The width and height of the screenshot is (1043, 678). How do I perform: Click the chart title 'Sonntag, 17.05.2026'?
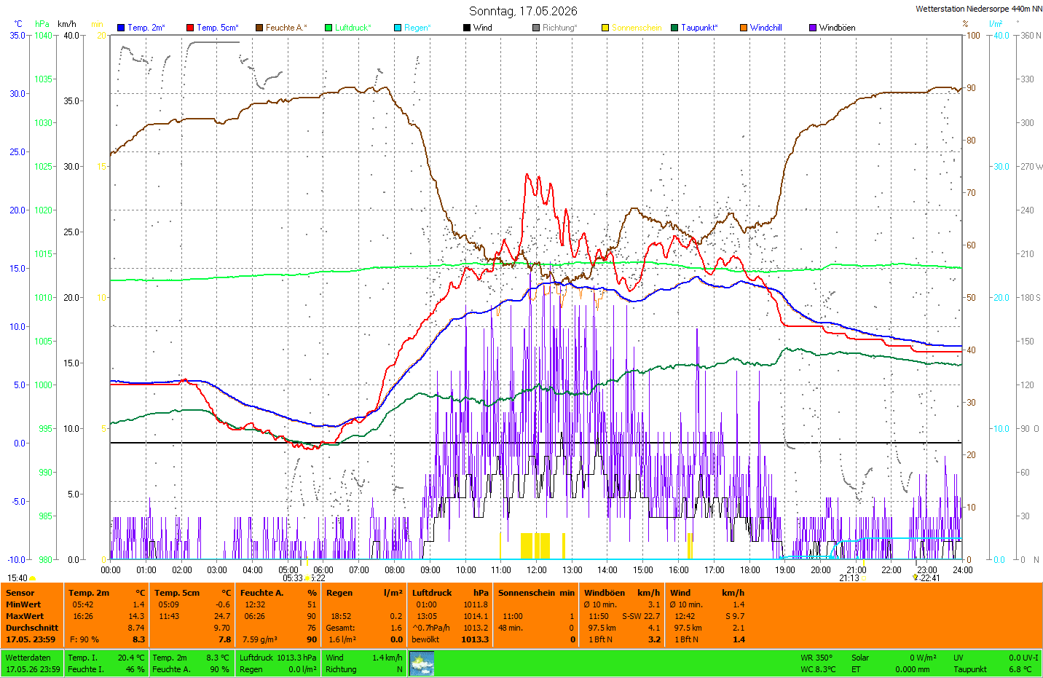point(523,11)
